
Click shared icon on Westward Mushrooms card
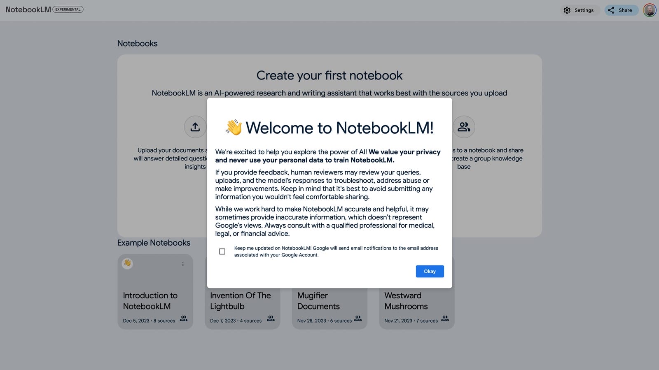[445, 319]
